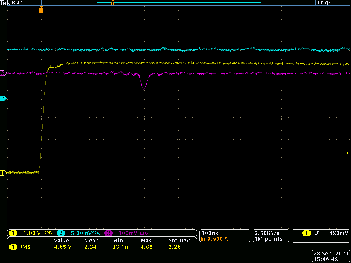The height and width of the screenshot is (263, 351).
Task: Click the orange trigger position T marker
Action: click(41, 10)
